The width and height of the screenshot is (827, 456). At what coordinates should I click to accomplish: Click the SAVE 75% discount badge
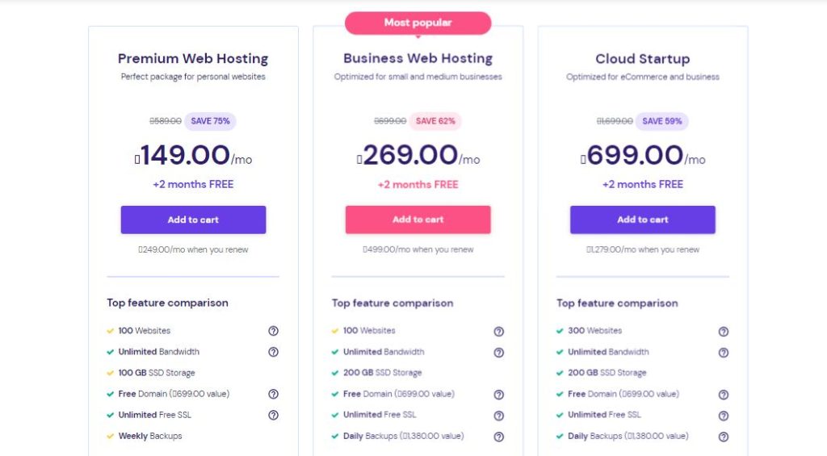click(211, 121)
